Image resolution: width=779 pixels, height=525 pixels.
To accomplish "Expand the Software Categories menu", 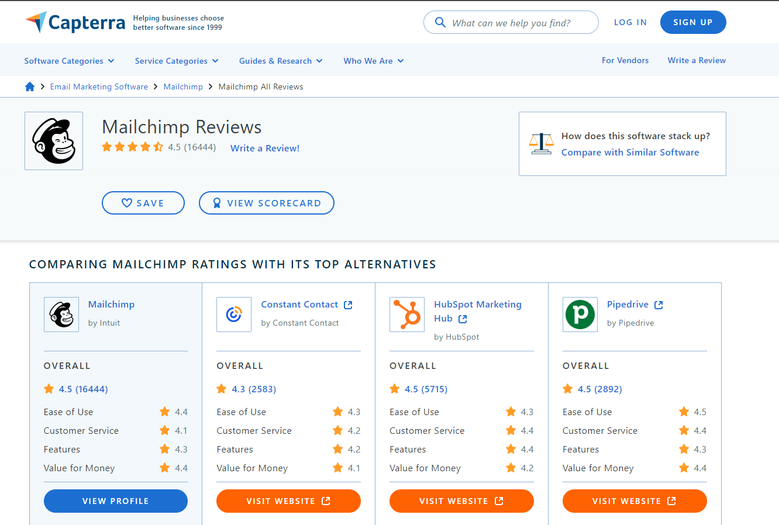I will pos(70,61).
